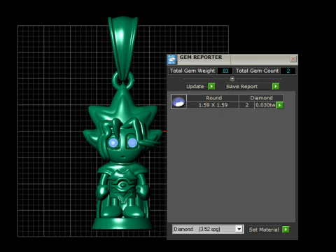This screenshot has width=336, height=252.
Task: Click the 1.59 X 1.59 size cell
Action: point(213,105)
